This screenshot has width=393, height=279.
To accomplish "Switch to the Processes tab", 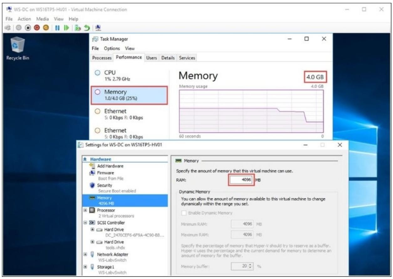I will pyautogui.click(x=101, y=58).
